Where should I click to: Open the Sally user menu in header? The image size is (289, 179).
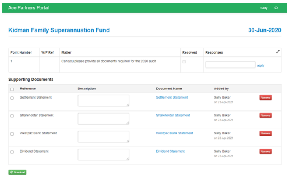pos(264,8)
